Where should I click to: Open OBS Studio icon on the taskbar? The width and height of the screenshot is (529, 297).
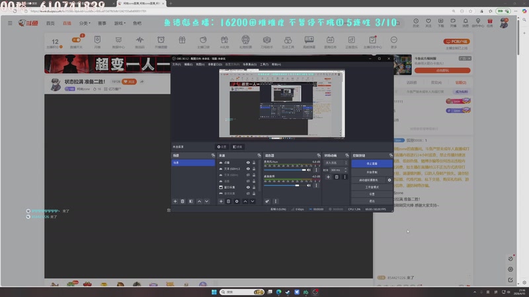pos(315,292)
